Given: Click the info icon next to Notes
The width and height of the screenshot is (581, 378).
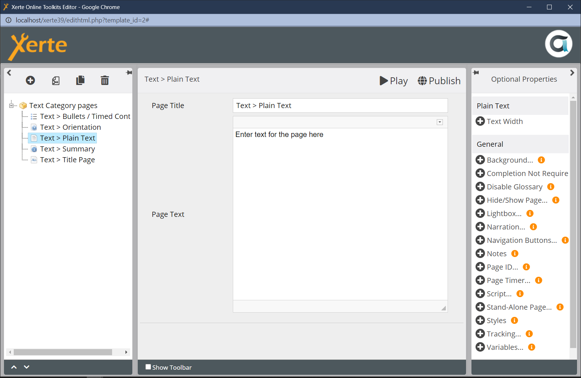Looking at the screenshot, I should [x=515, y=254].
